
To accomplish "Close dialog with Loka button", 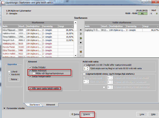I will click(142, 114).
